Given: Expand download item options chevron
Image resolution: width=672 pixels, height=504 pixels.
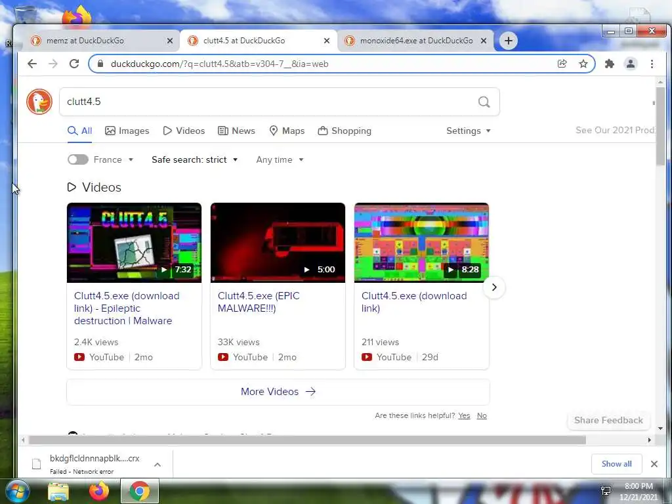Looking at the screenshot, I should (x=157, y=465).
